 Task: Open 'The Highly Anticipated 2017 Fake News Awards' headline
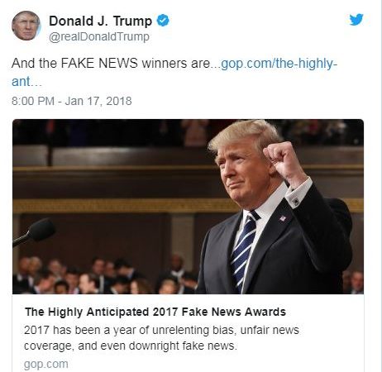pyautogui.click(x=155, y=312)
